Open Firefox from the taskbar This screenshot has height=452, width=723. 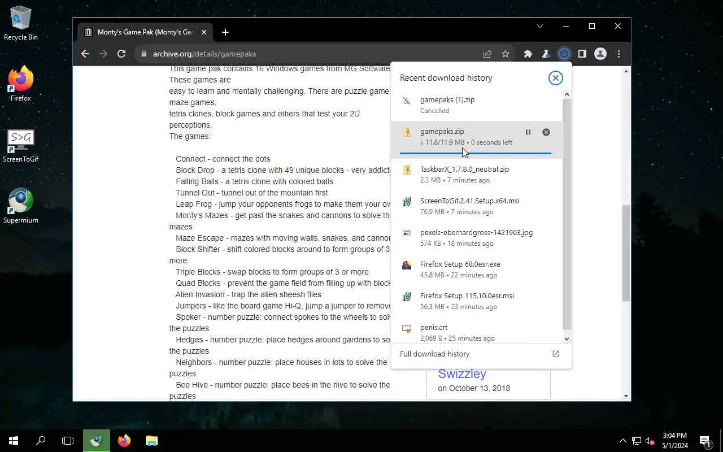point(124,441)
